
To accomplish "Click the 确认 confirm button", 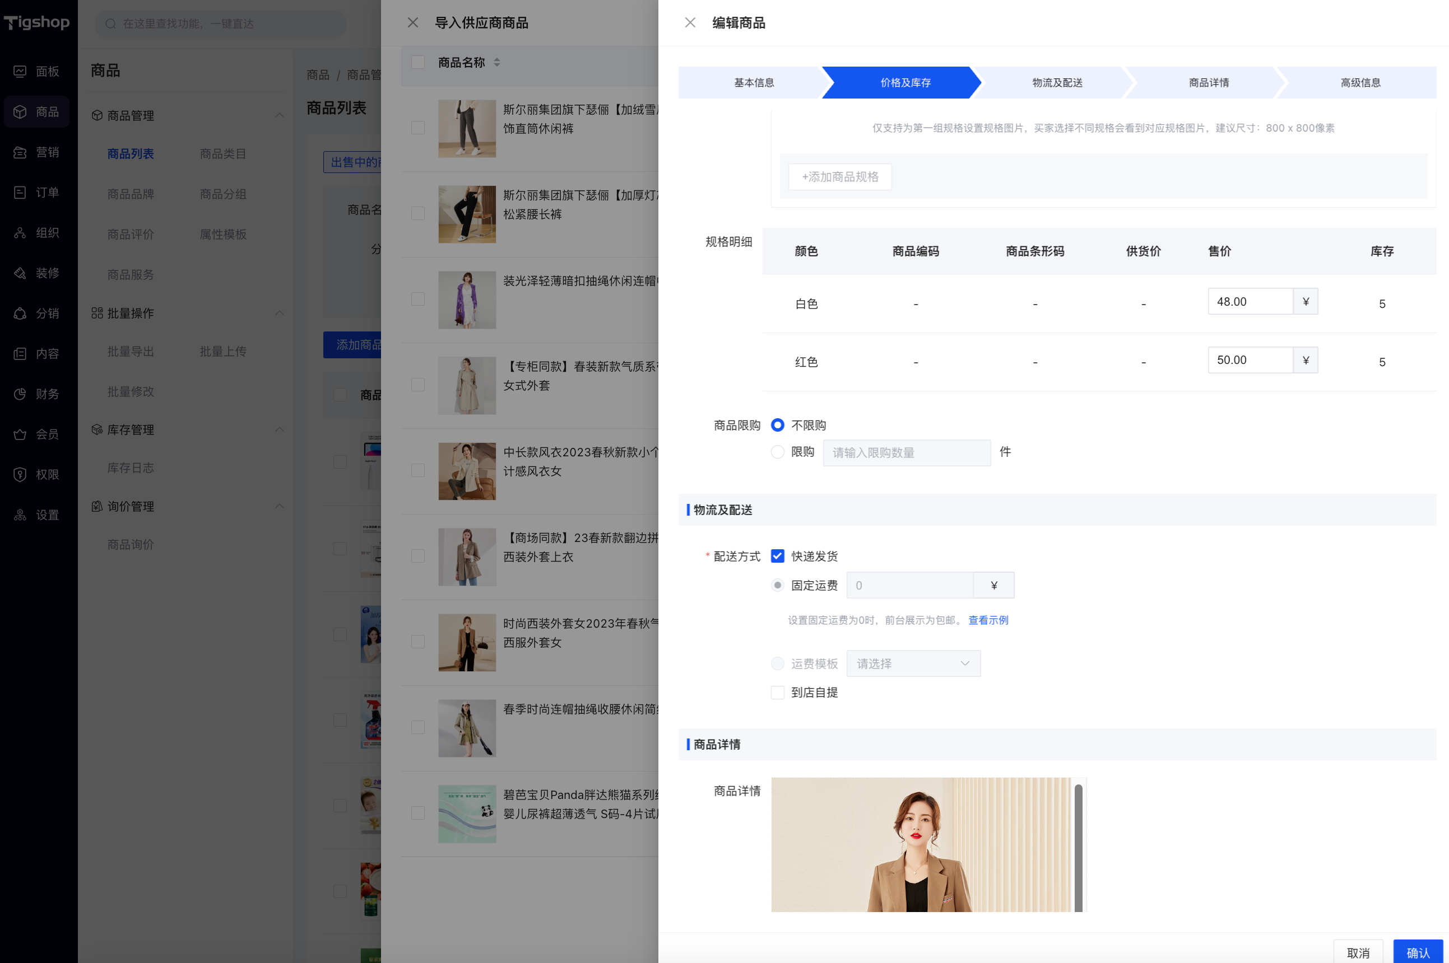I will coord(1417,952).
